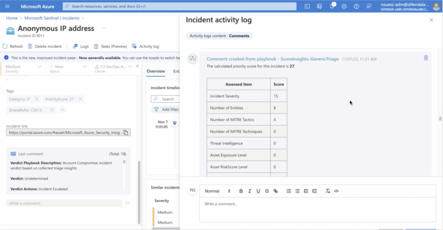
Task: Insert a bulleted list in the comment
Action: click(297, 191)
